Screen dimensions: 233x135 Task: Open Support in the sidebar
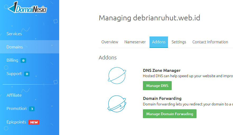[14, 74]
